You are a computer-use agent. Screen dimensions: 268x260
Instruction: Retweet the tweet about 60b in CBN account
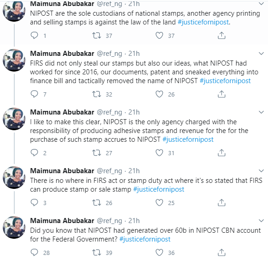(x=96, y=253)
